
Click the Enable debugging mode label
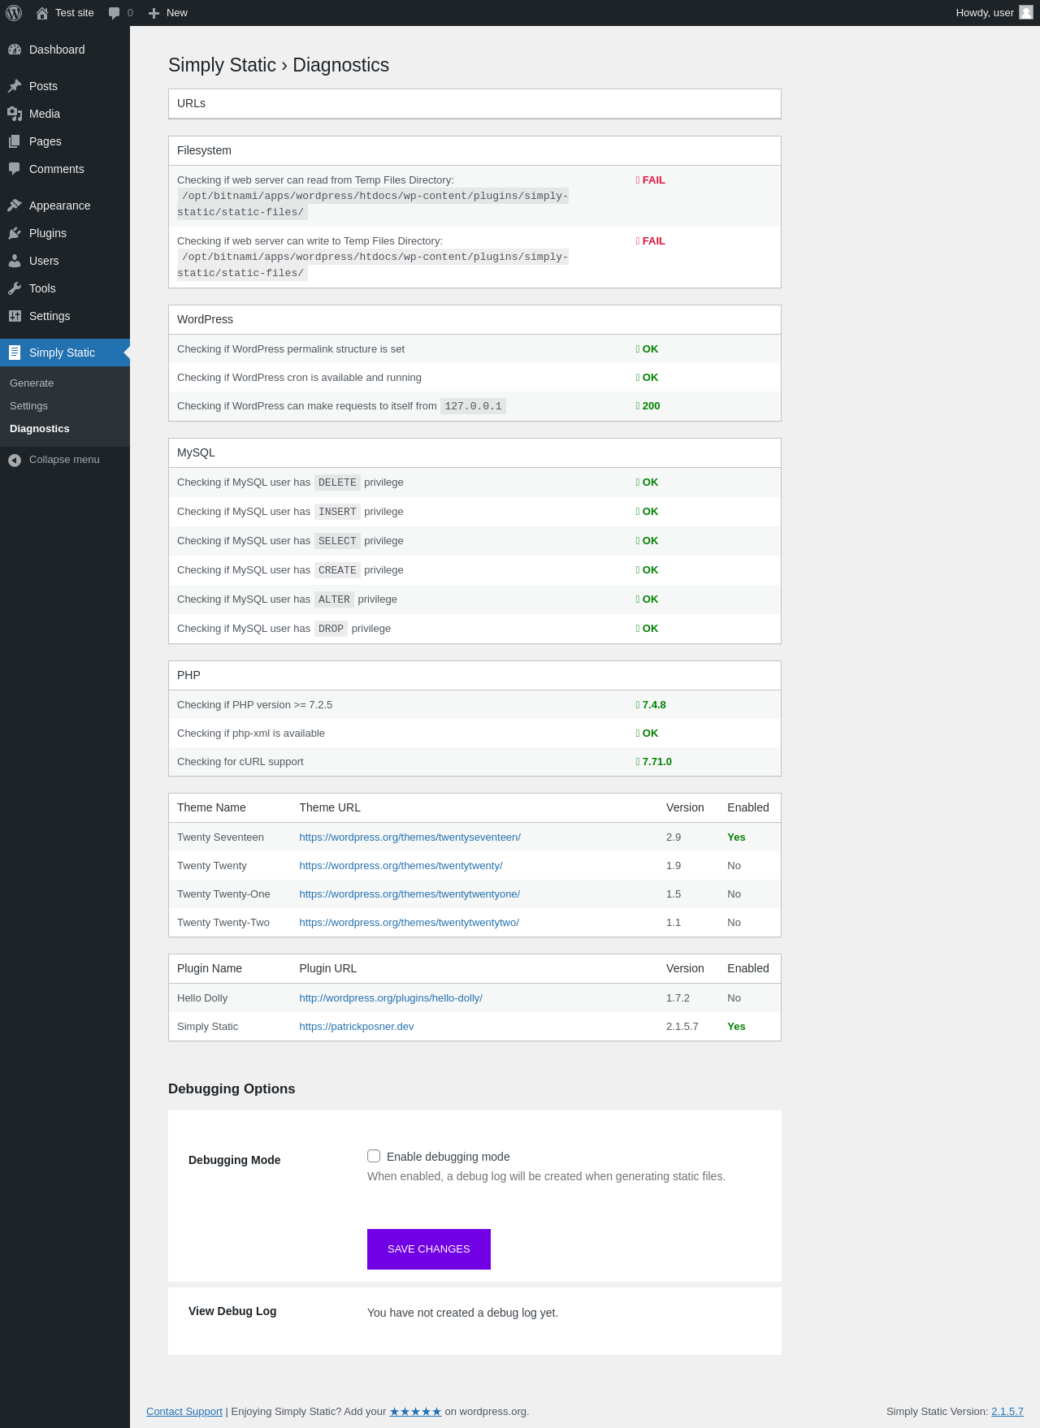point(448,1157)
